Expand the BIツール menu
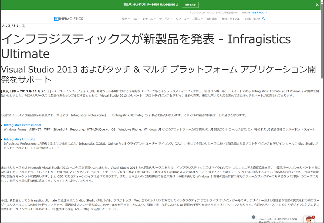 149,19
